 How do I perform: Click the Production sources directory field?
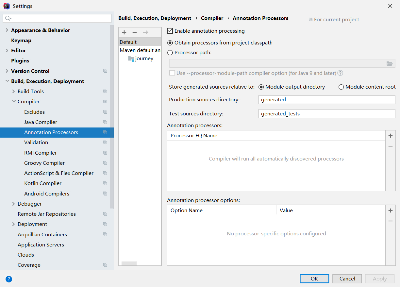point(327,100)
